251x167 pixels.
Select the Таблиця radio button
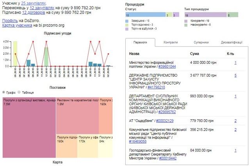pyautogui.click(x=19, y=92)
